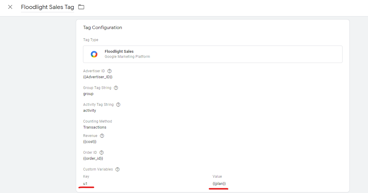Edit the Floodlight Sales Tag name field

point(47,7)
